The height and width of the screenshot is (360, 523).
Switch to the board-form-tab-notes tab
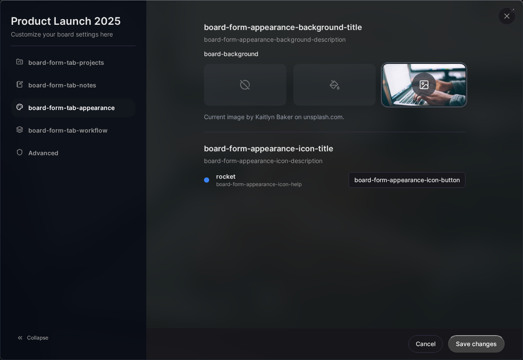tap(62, 85)
